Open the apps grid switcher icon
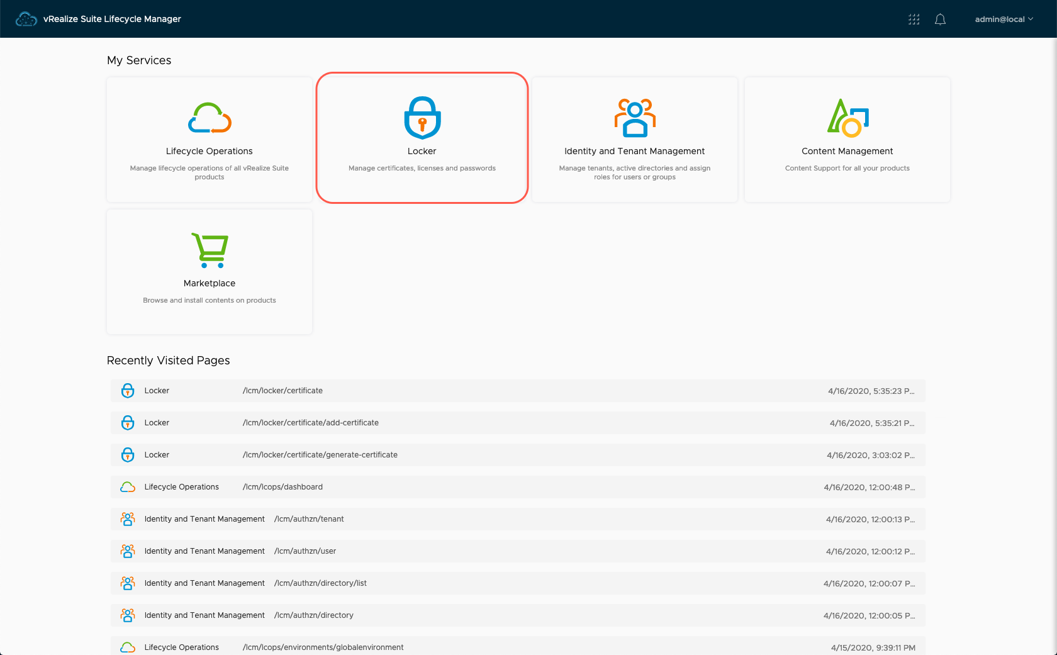This screenshot has height=655, width=1057. pyautogui.click(x=914, y=20)
